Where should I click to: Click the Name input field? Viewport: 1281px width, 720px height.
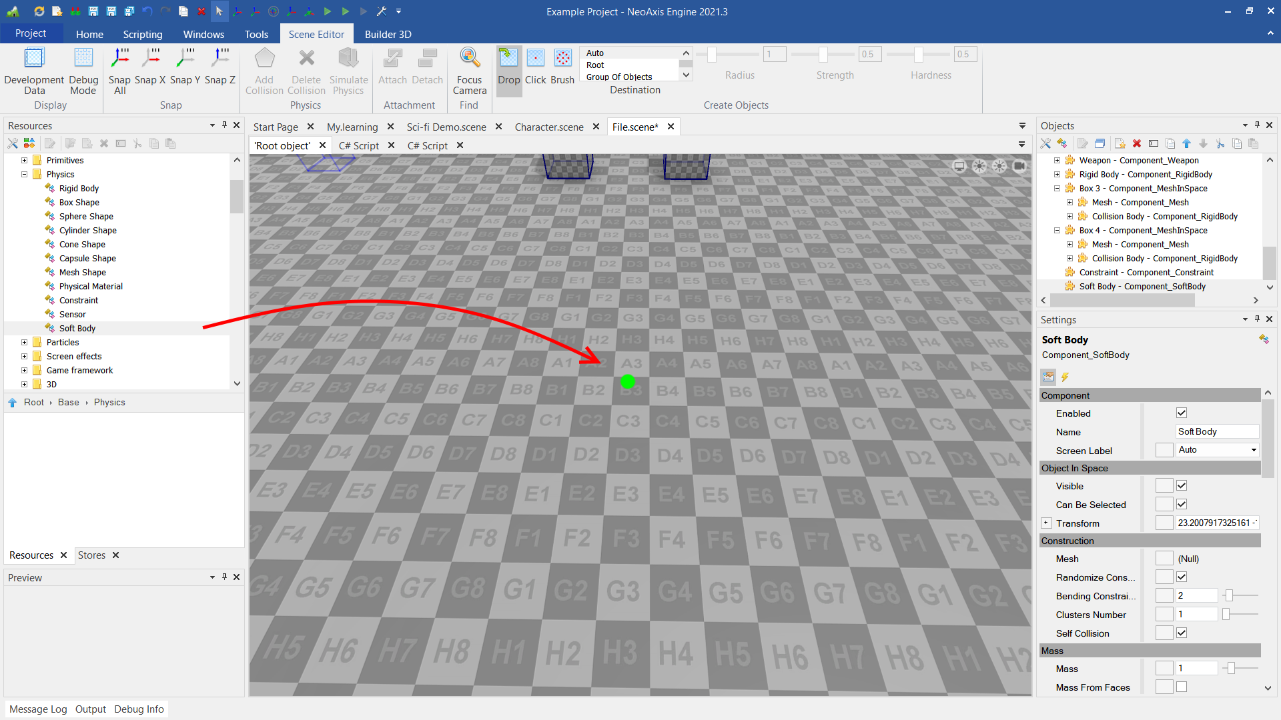click(x=1216, y=432)
